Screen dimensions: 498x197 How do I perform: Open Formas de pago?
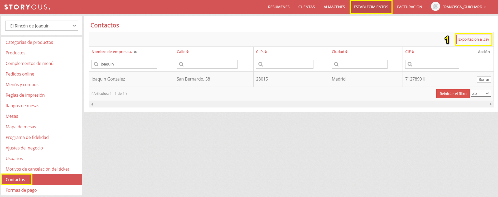click(21, 190)
